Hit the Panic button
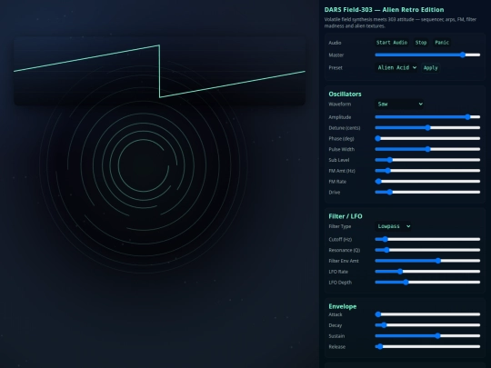Image resolution: width=491 pixels, height=368 pixels. tap(442, 42)
